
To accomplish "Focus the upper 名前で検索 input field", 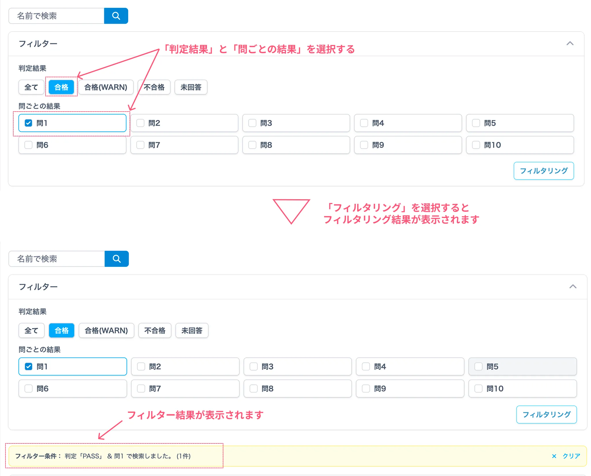I will tap(57, 16).
